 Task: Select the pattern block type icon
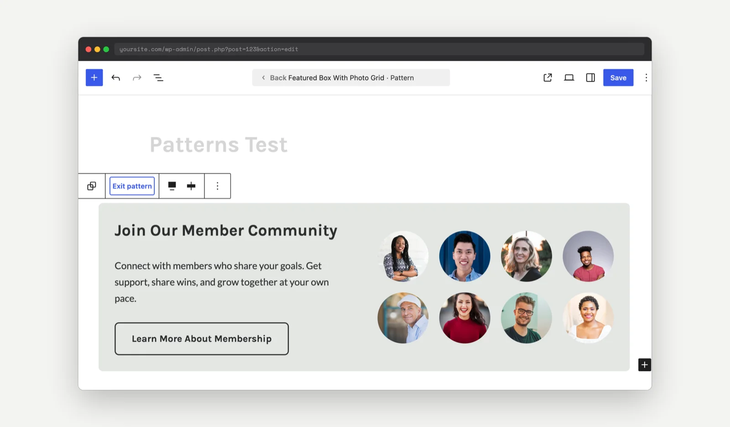[x=92, y=186]
